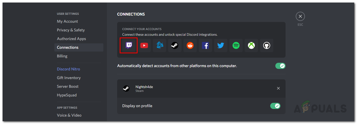Open the Billing settings page
357x124 pixels.
pos(62,56)
